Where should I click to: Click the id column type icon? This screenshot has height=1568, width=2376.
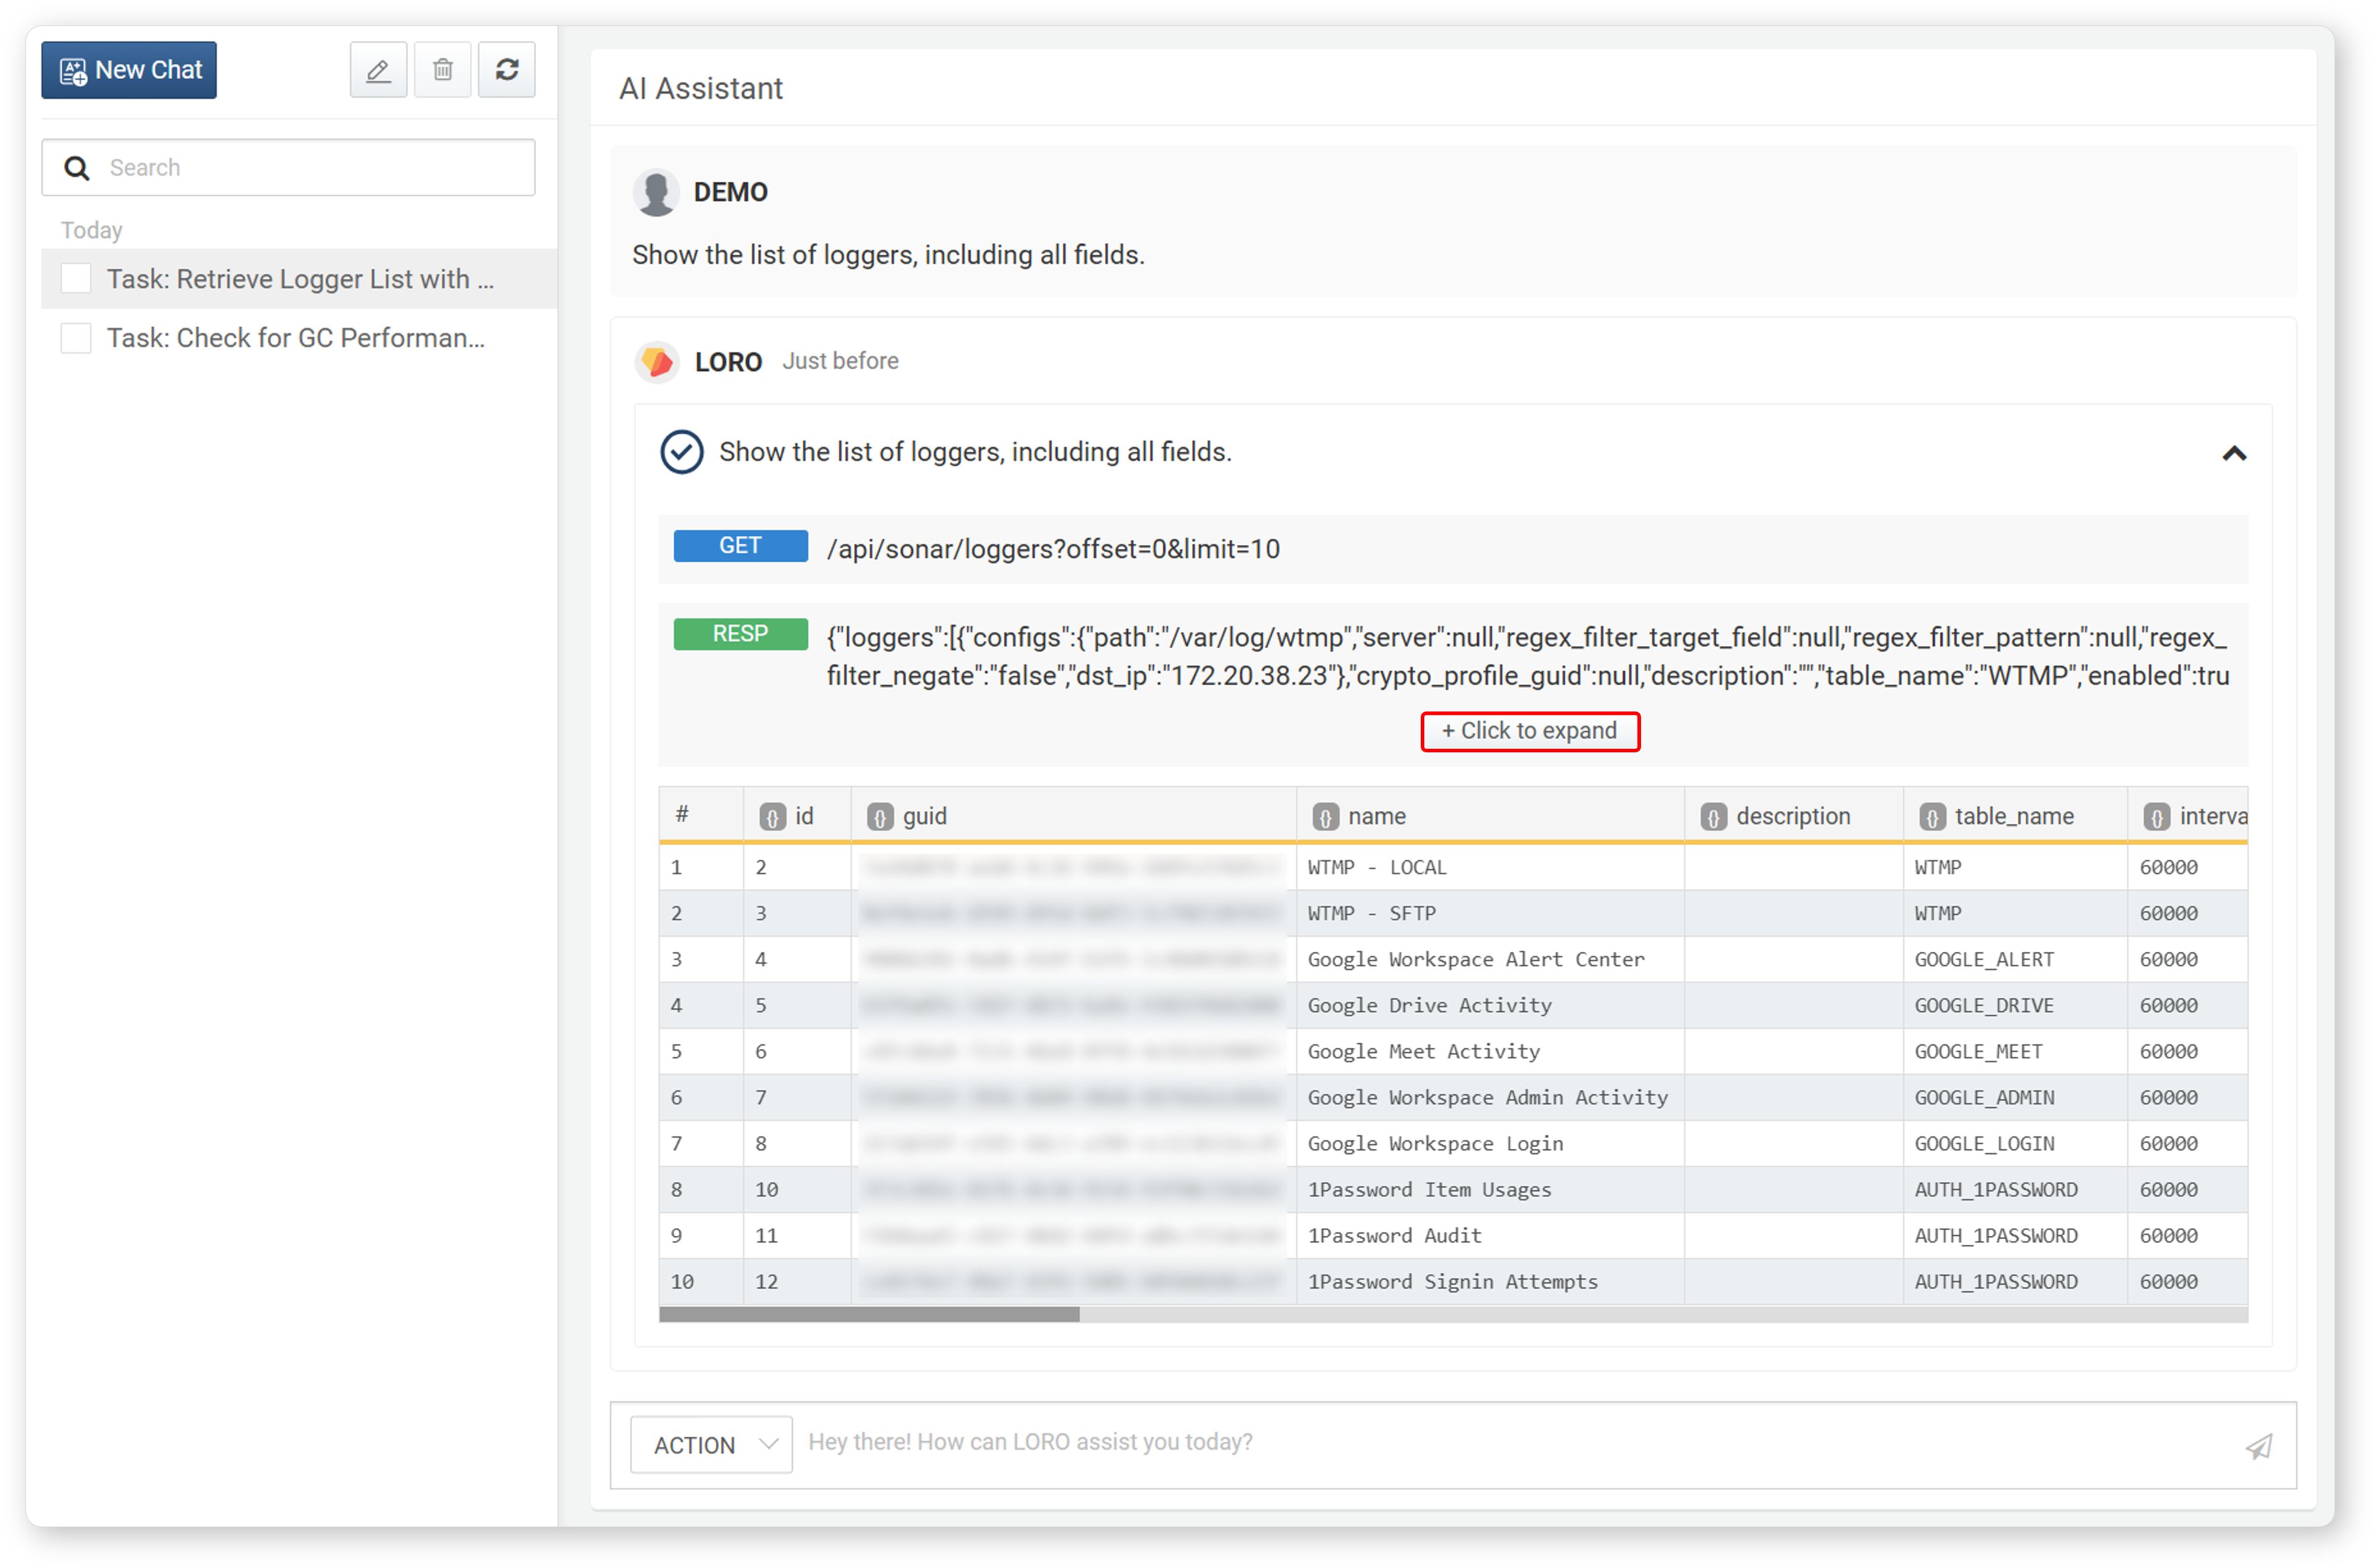click(x=772, y=817)
